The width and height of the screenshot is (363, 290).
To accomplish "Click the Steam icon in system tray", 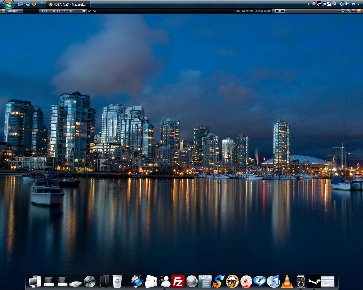I will [319, 4].
